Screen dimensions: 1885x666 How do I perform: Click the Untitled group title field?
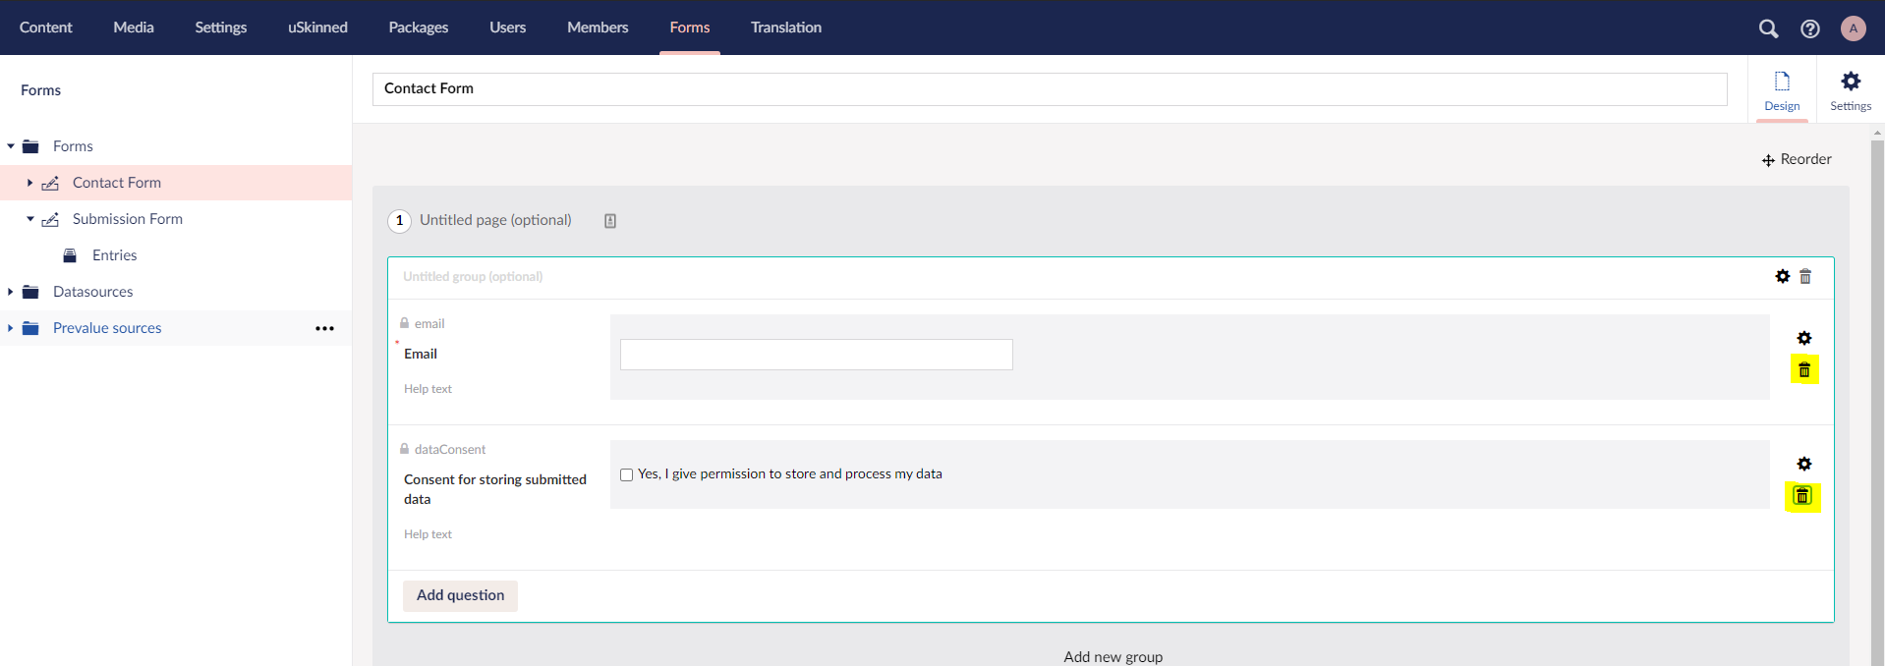pos(473,277)
